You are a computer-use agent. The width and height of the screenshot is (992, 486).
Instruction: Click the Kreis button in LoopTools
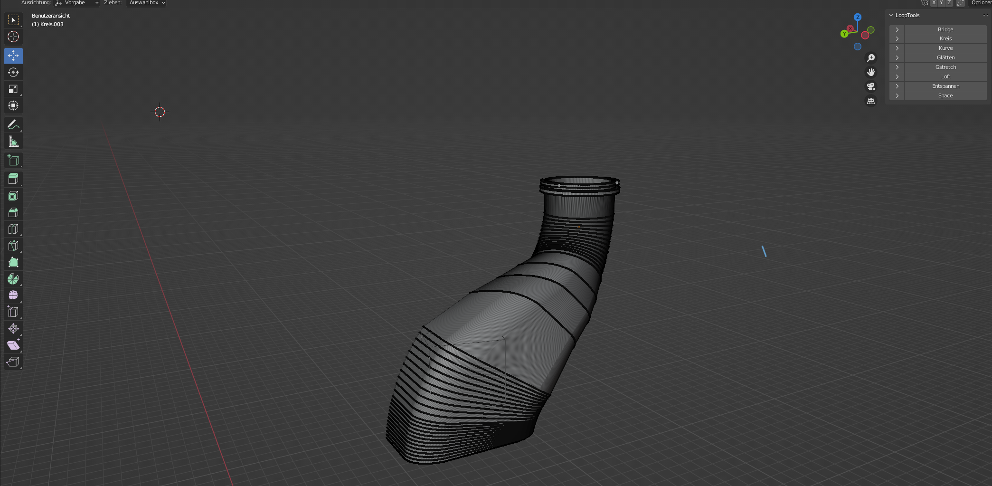click(x=945, y=39)
